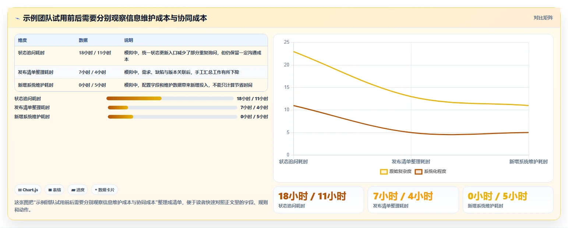Click the lightning icon before the header title
Viewport: 568px width, 228px height.
[17, 18]
